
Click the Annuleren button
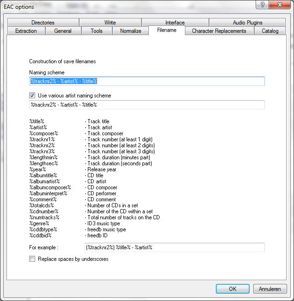tap(270, 289)
